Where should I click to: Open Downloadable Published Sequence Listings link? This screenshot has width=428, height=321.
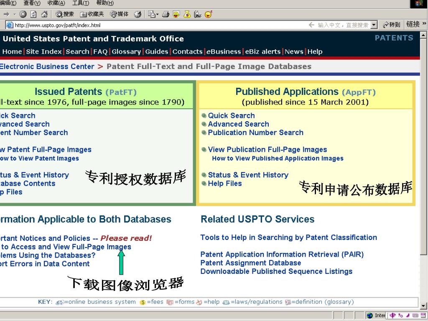(276, 271)
